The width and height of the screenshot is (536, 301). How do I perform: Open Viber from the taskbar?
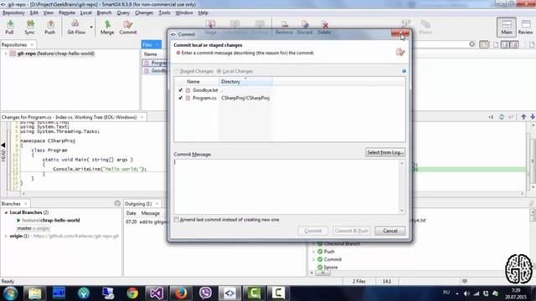tap(205, 293)
